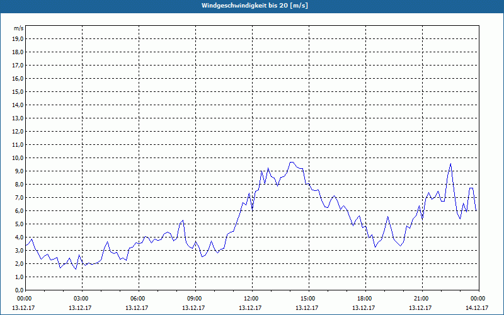Click the 1,0 y-axis label

[x=19, y=277]
